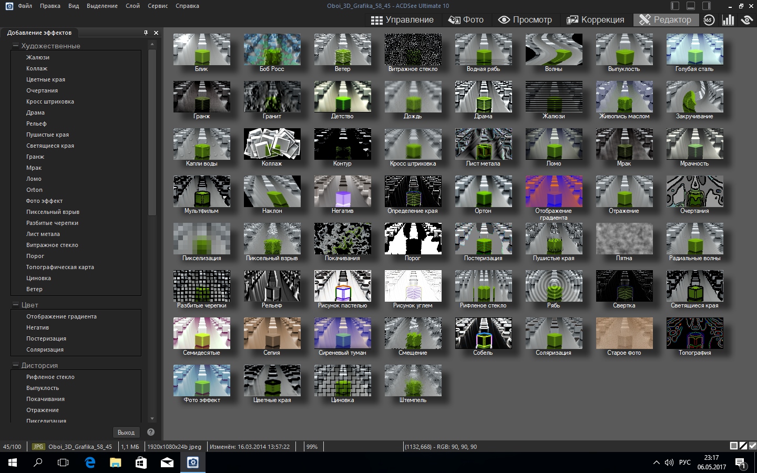The image size is (757, 473).
Task: Select Рифленое стекло in Дисторсия list
Action: point(50,377)
